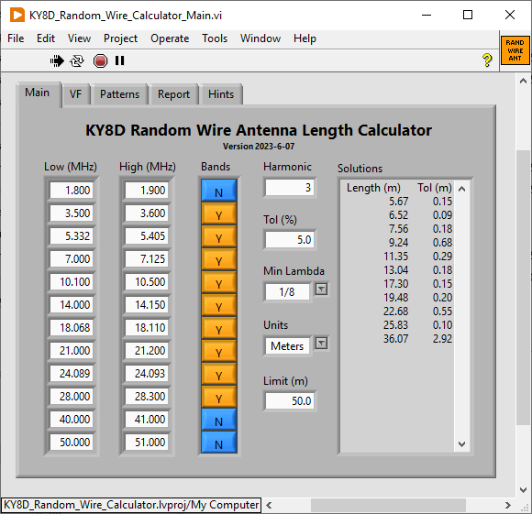Toggle the Bands button for the 3.500 MHz row
The height and width of the screenshot is (514, 532).
(219, 213)
